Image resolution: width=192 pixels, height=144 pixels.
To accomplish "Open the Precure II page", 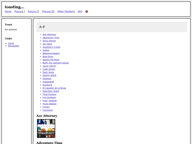I will click(33, 11).
